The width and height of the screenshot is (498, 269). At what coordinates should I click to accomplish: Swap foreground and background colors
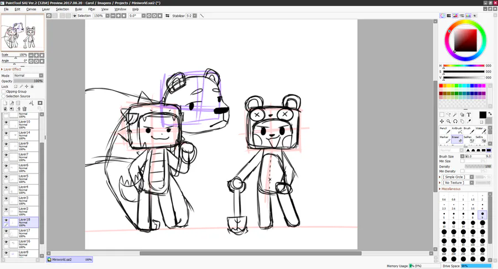pos(490,114)
